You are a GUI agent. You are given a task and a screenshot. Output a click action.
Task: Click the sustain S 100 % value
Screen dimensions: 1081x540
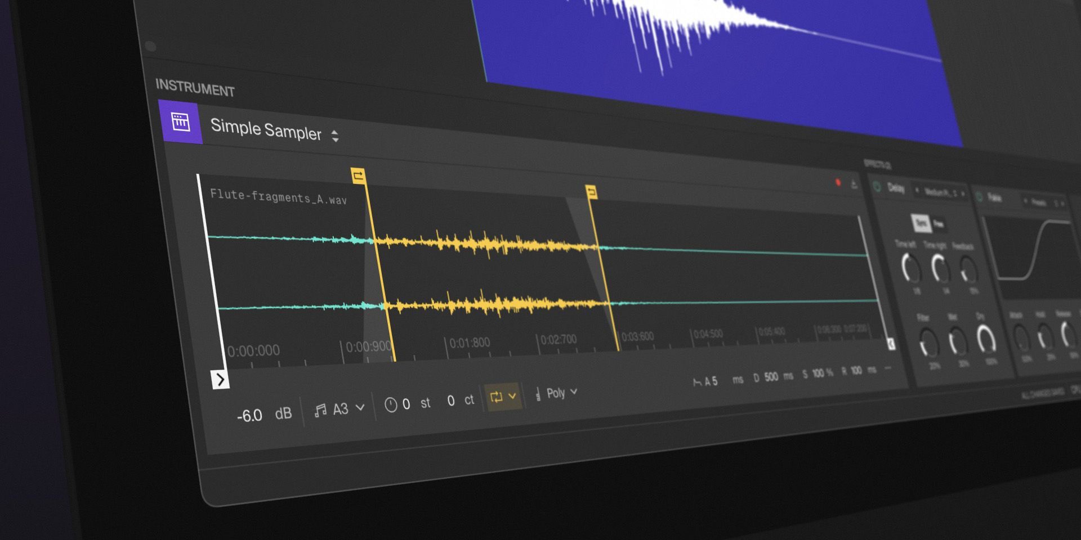(818, 373)
